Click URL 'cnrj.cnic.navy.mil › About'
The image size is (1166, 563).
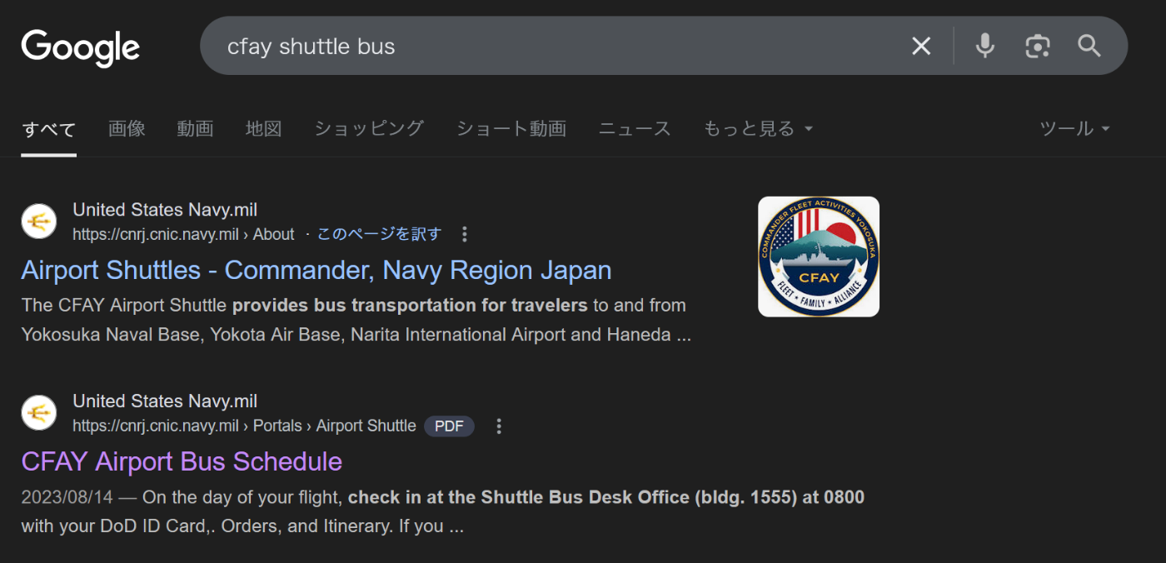pos(183,235)
